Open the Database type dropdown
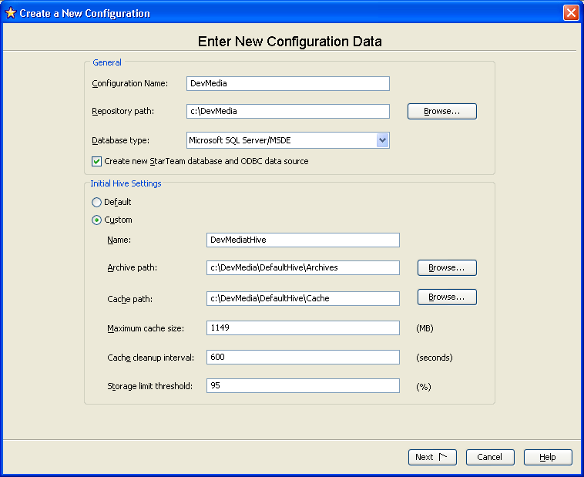This screenshot has height=477, width=584. tap(382, 140)
